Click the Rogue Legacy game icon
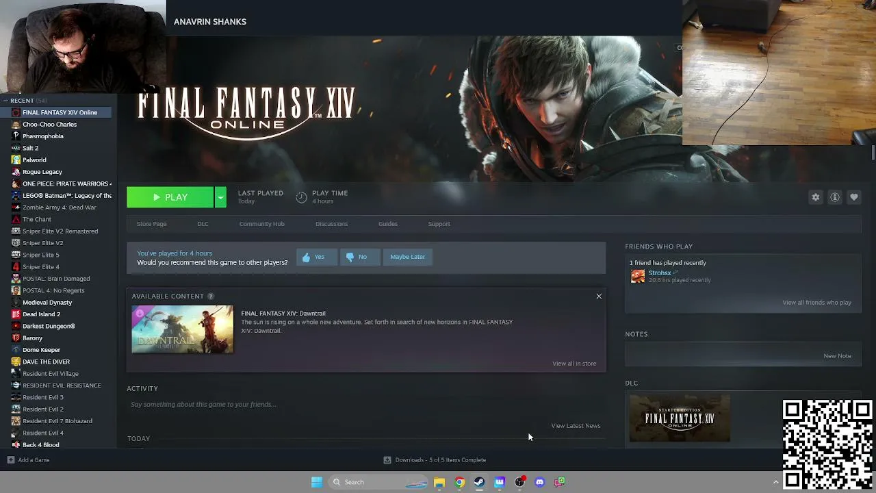This screenshot has width=876, height=493. tap(16, 172)
